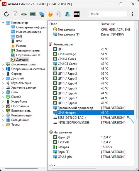Open the three-dot main menu

coord(133,14)
